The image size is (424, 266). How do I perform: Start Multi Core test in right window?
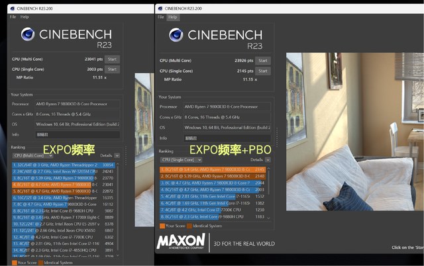(x=262, y=61)
